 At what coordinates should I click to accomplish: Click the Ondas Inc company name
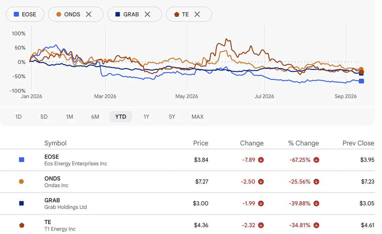point(56,185)
